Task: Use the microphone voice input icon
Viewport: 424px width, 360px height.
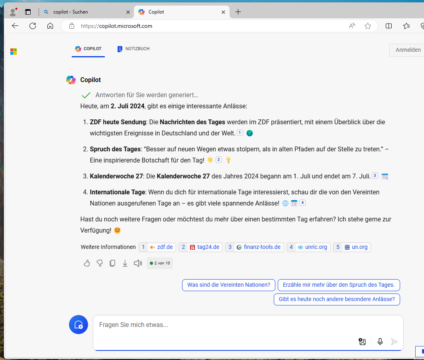Action: 380,342
